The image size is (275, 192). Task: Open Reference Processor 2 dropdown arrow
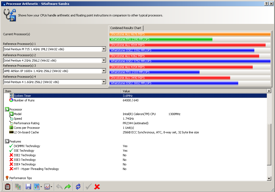pos(104,60)
